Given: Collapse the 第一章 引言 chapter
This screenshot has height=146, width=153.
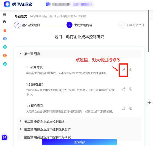Looking at the screenshot, I should click(x=21, y=53).
